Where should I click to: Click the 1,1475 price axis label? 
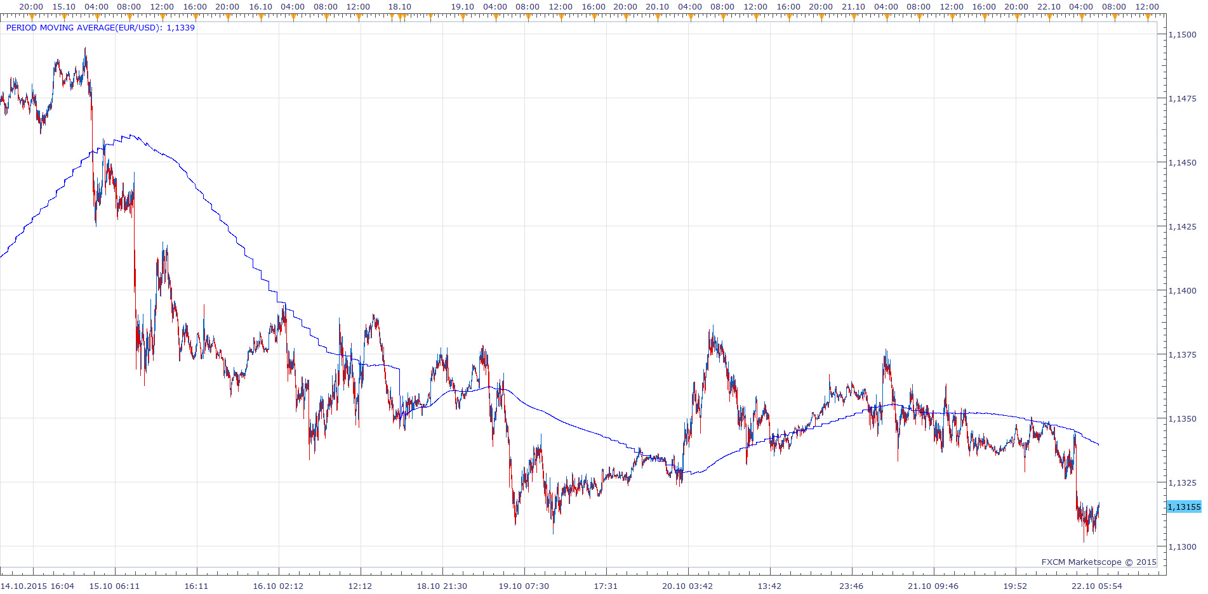pyautogui.click(x=1182, y=98)
